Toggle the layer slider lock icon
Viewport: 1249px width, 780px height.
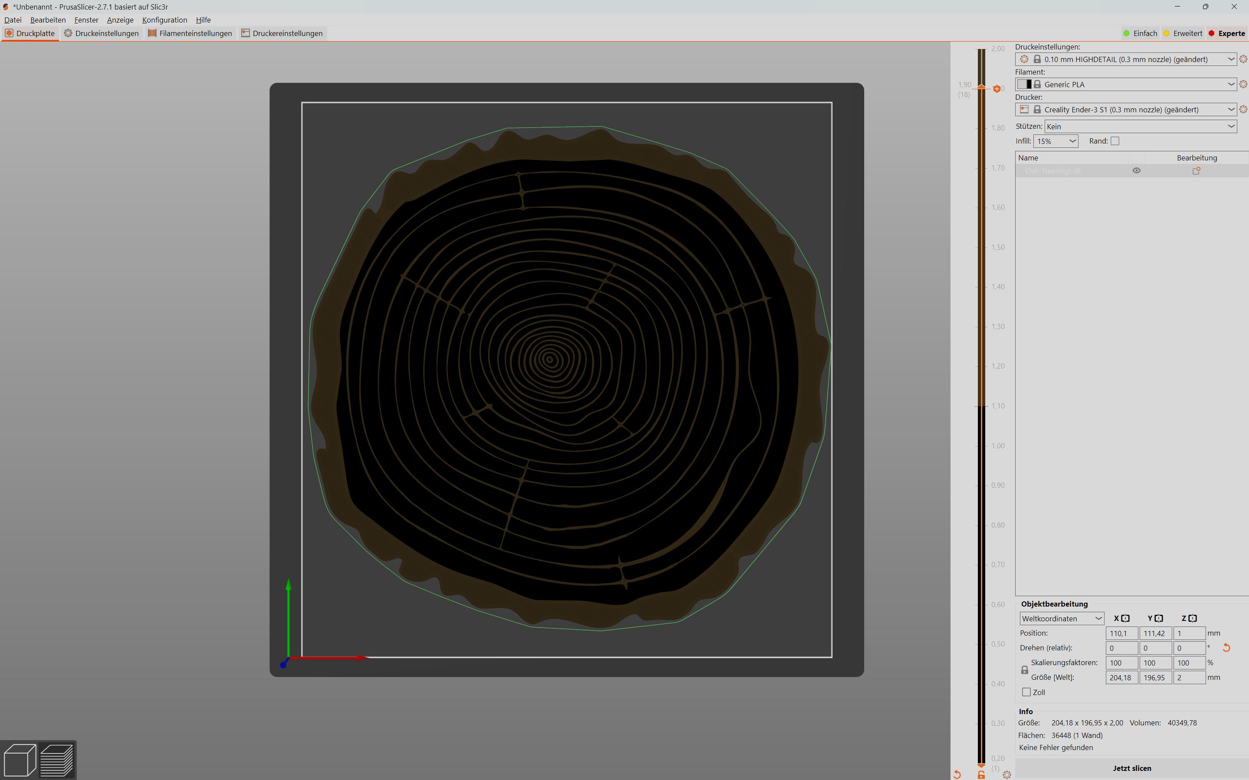[x=981, y=775]
